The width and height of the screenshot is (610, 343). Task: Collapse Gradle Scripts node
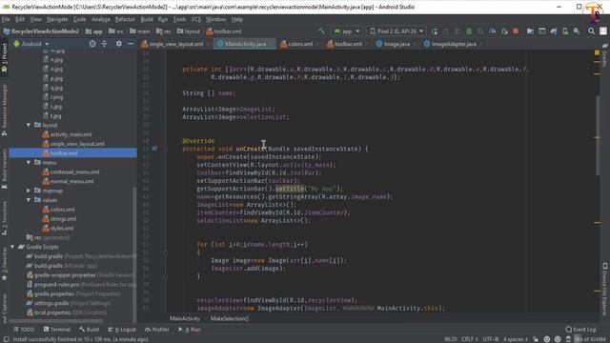(12, 247)
